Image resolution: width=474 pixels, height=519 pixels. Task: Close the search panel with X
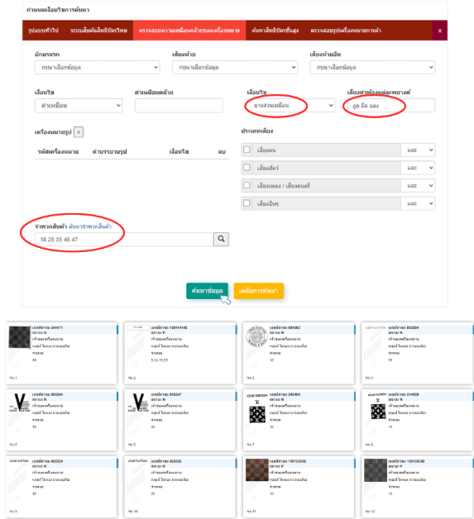point(440,31)
